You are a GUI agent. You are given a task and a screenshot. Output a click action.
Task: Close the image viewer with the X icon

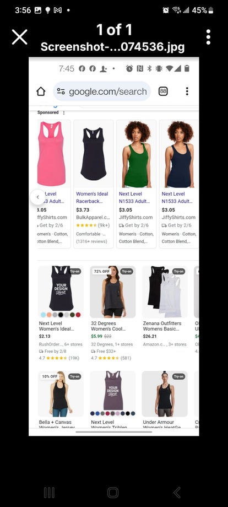tap(19, 37)
